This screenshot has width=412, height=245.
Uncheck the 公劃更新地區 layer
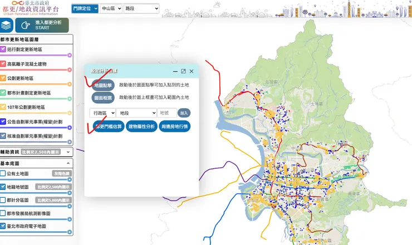pos(3,78)
